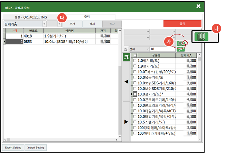235x153 pixels.
Task: Open the small dropdown next to 추가 button
Action: [59, 24]
